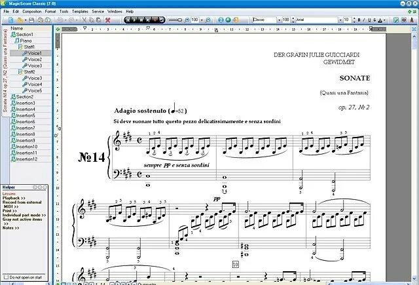Click the record button in playback bar
419x285 pixels.
coord(155,20)
